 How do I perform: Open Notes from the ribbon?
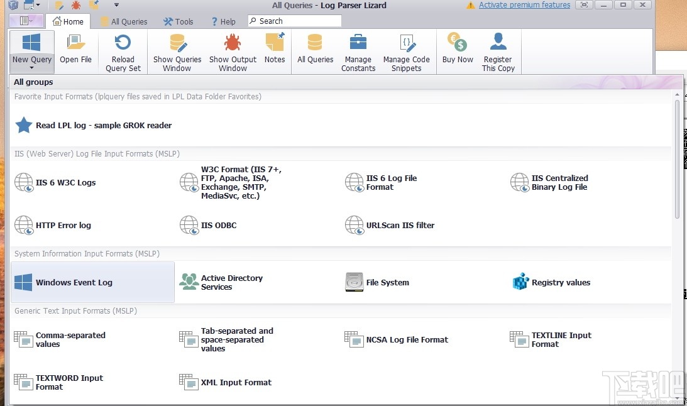pyautogui.click(x=275, y=49)
